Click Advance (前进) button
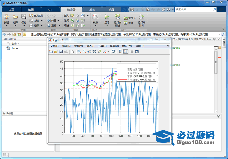The image size is (228, 159). coord(129,23)
